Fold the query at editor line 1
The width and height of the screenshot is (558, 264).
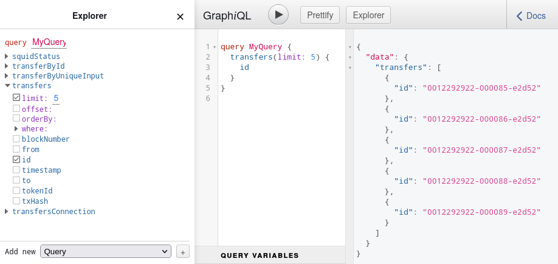coord(215,47)
